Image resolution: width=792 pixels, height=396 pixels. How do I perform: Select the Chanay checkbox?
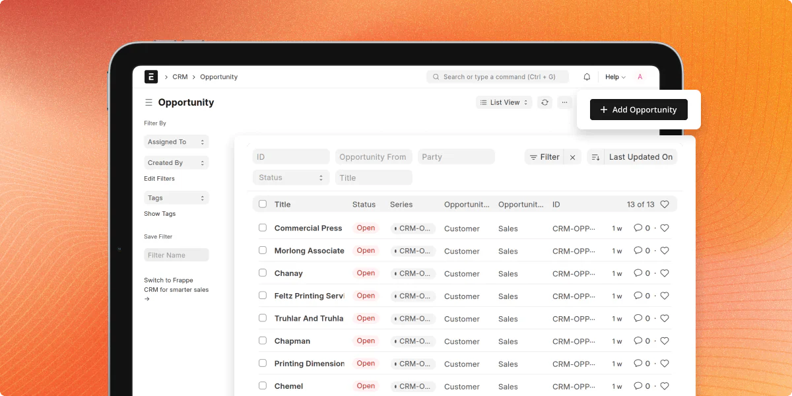point(263,273)
